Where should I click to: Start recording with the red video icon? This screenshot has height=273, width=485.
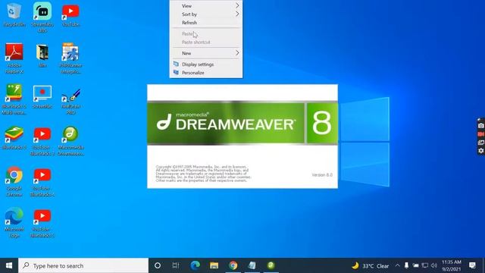480,134
